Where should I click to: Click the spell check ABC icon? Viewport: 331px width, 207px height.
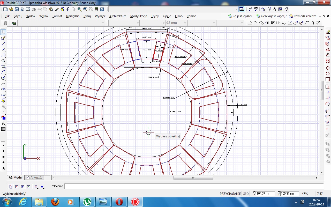coord(250,9)
